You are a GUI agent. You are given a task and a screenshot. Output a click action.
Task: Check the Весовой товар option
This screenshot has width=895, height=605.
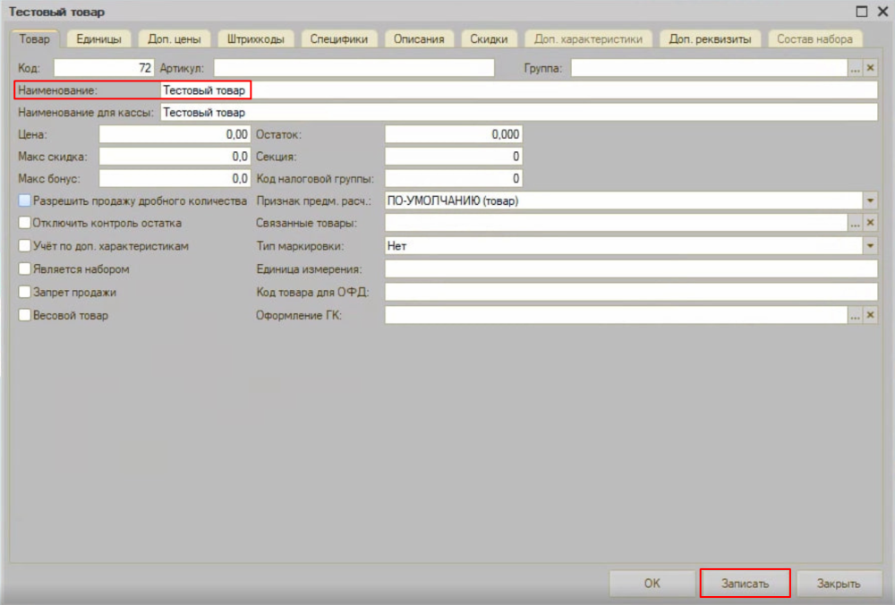[x=25, y=315]
